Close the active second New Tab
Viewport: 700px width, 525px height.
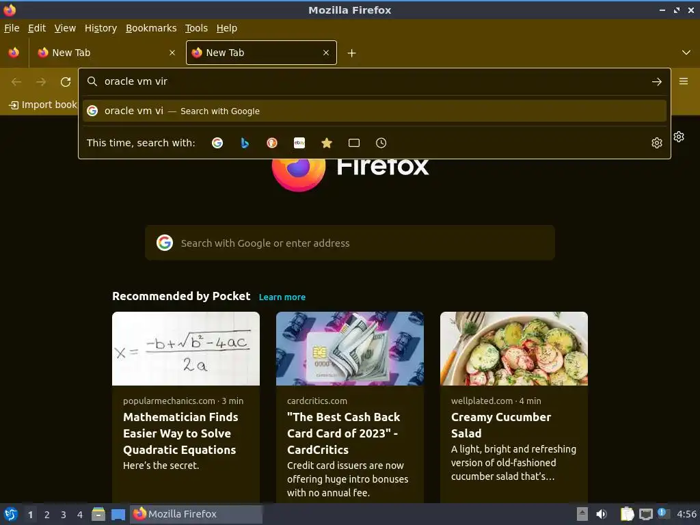coord(326,53)
